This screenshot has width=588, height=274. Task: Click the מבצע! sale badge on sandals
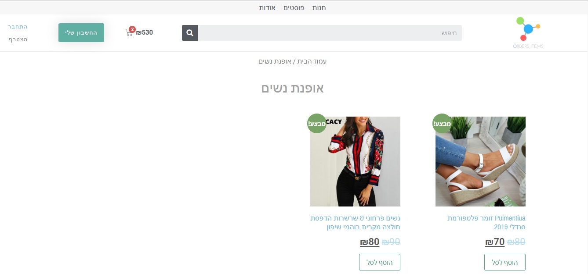pyautogui.click(x=442, y=123)
